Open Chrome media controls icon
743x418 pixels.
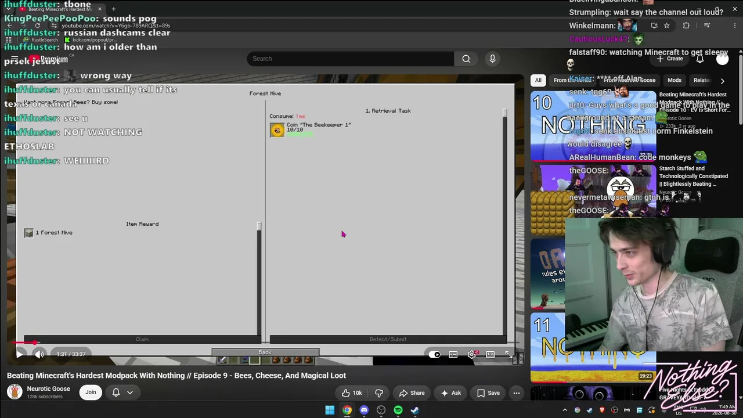pos(707,26)
